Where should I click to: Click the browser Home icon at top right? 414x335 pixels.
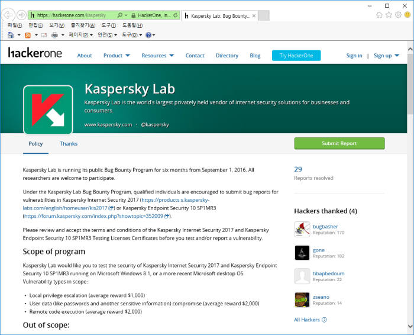380,15
